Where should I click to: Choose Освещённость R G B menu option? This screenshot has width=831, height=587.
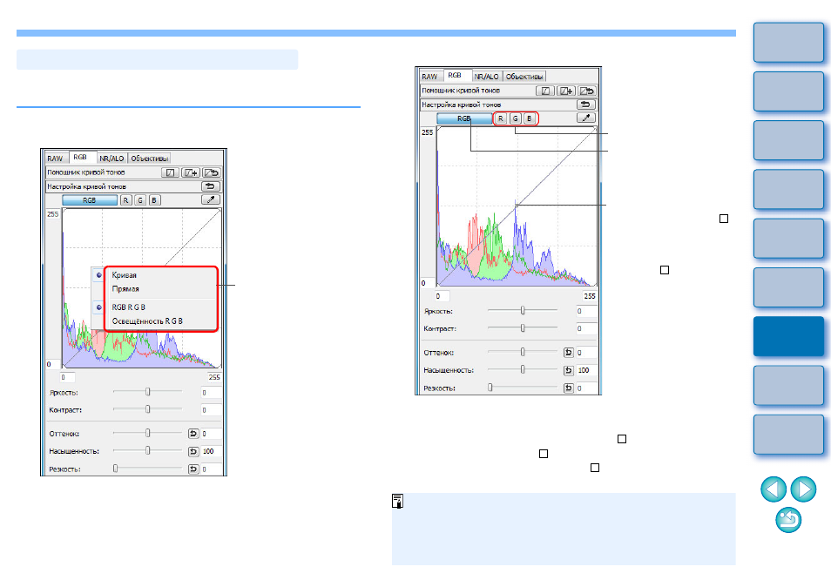pos(147,321)
